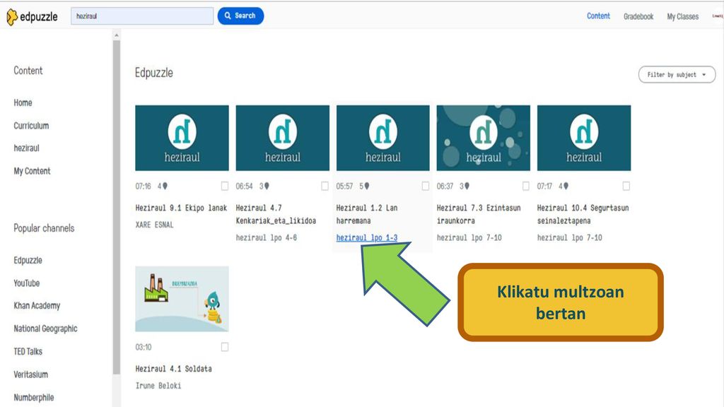
Task: Click the Irune Beloki author name
Action: point(158,386)
